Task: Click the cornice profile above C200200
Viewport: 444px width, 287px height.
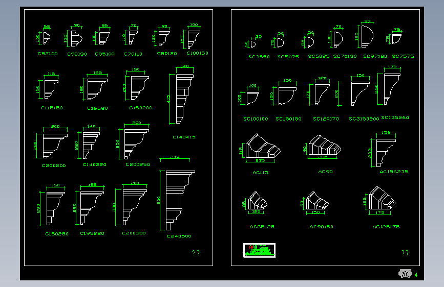Action: (x=55, y=146)
